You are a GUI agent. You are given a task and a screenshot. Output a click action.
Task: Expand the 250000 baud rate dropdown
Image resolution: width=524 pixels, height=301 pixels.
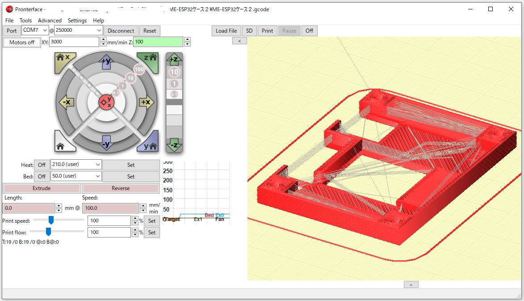point(99,30)
